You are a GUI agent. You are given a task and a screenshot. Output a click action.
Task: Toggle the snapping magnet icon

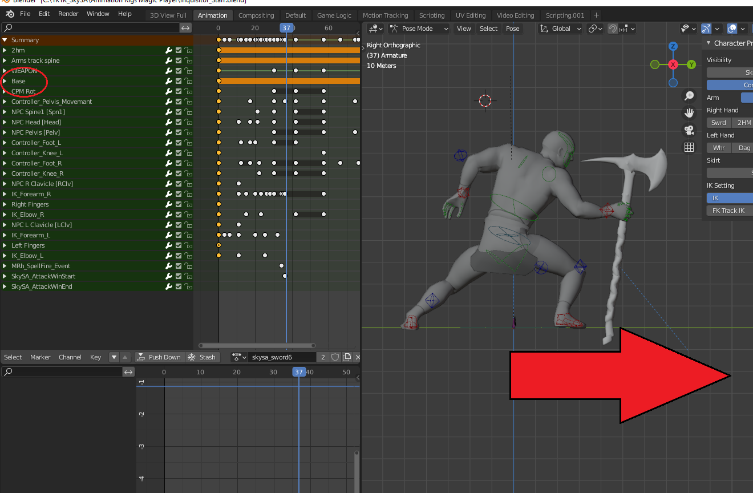click(x=613, y=29)
